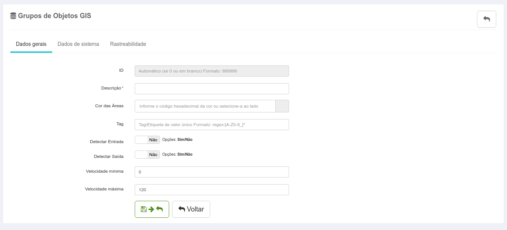Click the Voltar button
Image resolution: width=507 pixels, height=230 pixels.
tap(191, 209)
